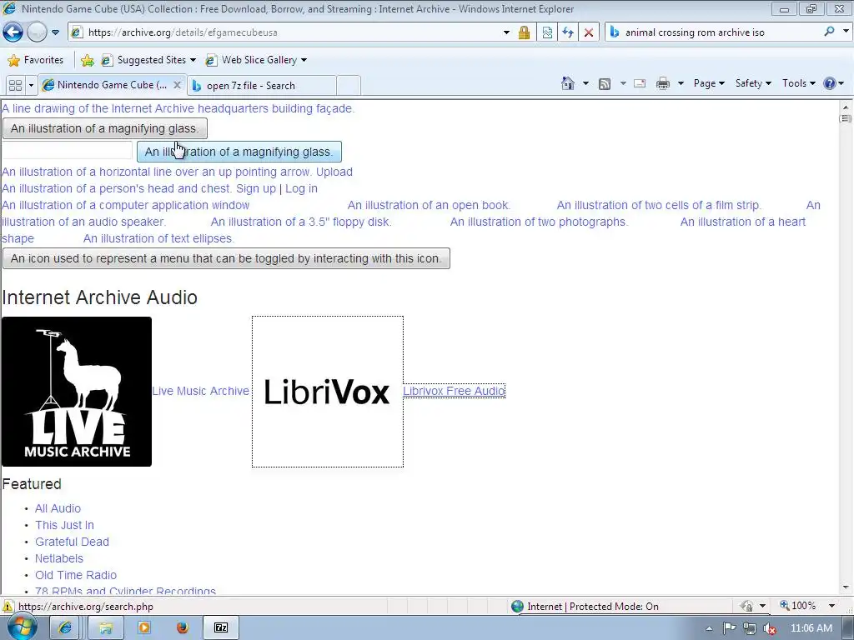Toggle the menu icon description button
854x640 pixels.
click(x=226, y=258)
